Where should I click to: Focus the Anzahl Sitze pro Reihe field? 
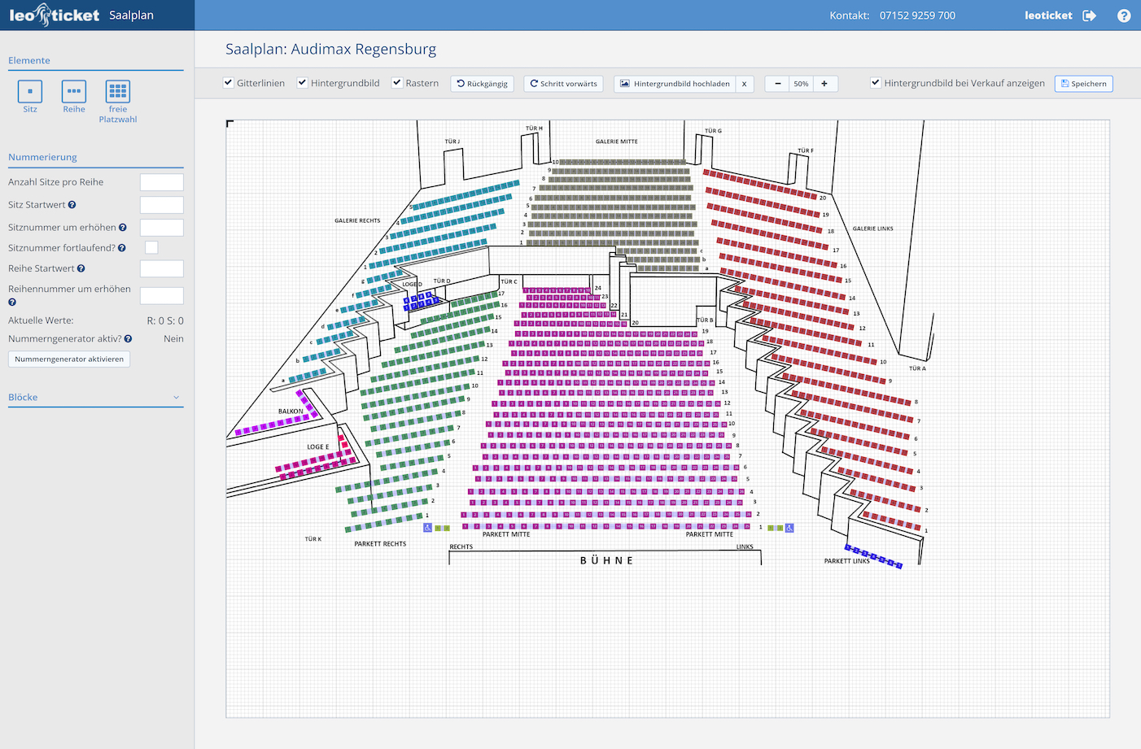pos(161,182)
